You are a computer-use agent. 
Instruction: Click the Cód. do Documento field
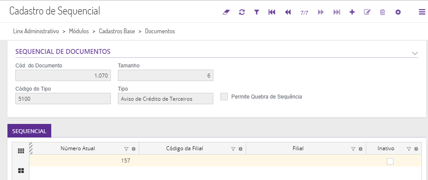tap(63, 76)
